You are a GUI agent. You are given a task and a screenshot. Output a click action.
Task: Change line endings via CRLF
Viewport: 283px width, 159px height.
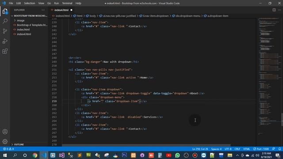click(237, 149)
